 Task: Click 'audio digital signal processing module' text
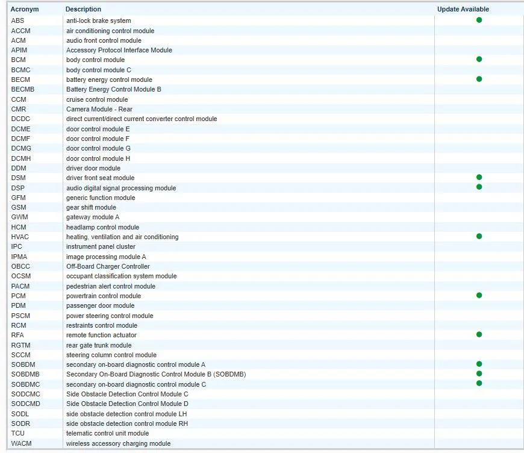point(121,188)
